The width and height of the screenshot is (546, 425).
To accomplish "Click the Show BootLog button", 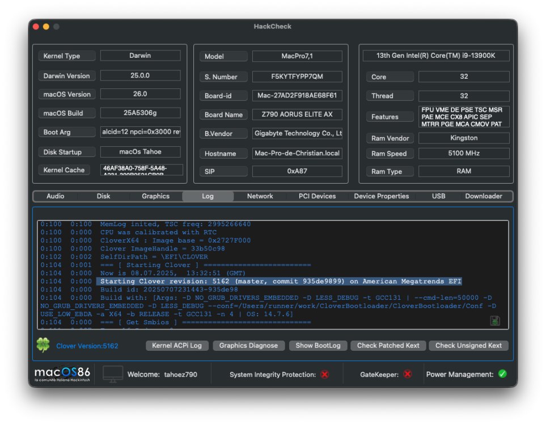I will pos(318,346).
